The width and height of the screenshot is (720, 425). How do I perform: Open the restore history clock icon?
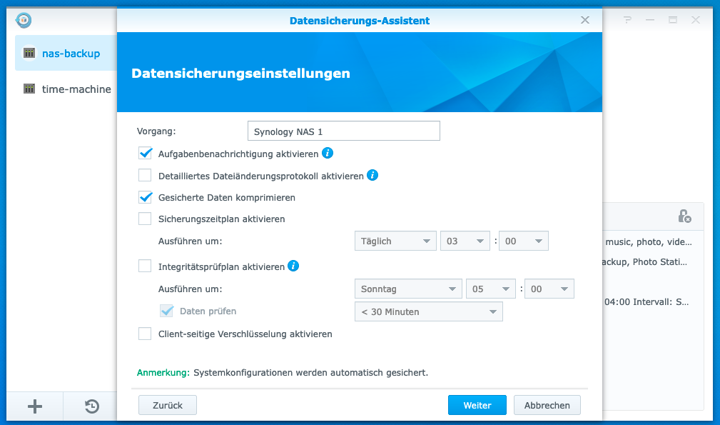[92, 406]
